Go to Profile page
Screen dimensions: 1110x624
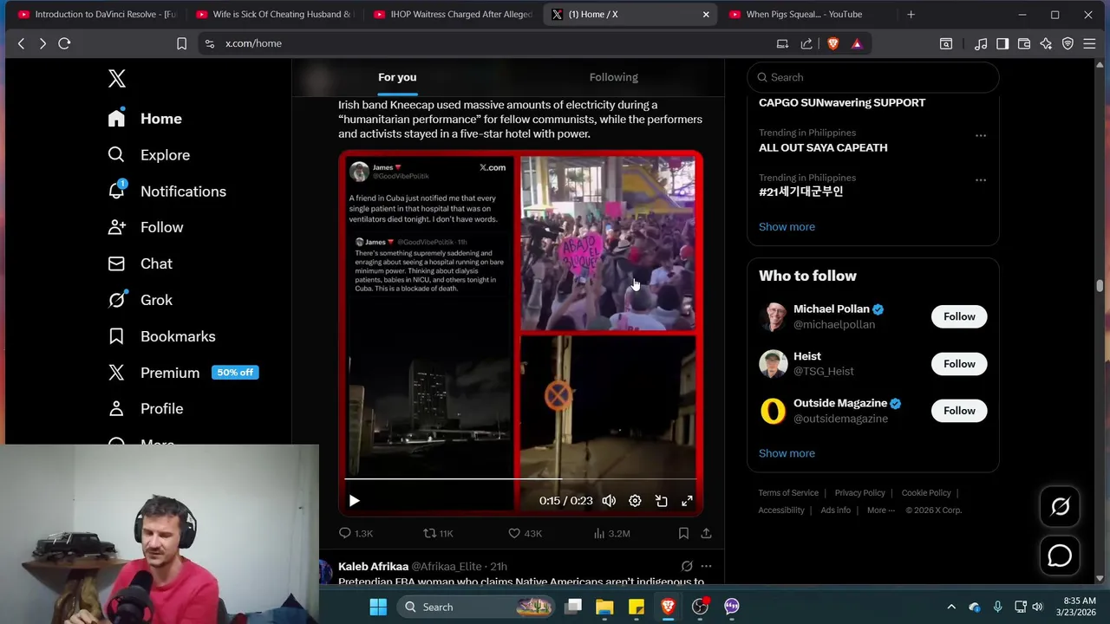pyautogui.click(x=145, y=408)
